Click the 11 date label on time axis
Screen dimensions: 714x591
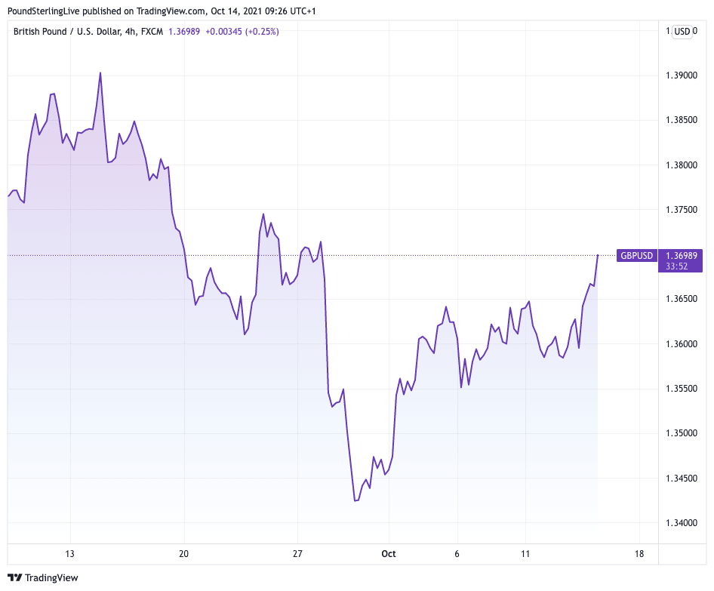[x=525, y=554]
